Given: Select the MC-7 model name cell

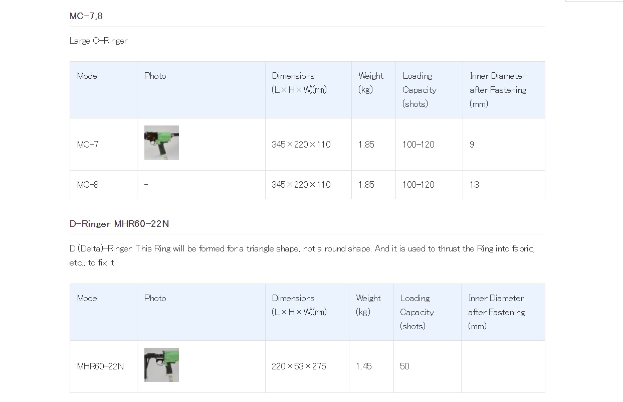Looking at the screenshot, I should 88,145.
